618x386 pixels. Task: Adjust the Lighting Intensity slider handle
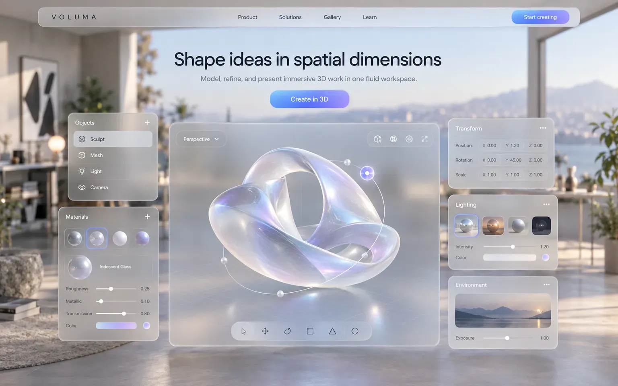click(x=513, y=247)
